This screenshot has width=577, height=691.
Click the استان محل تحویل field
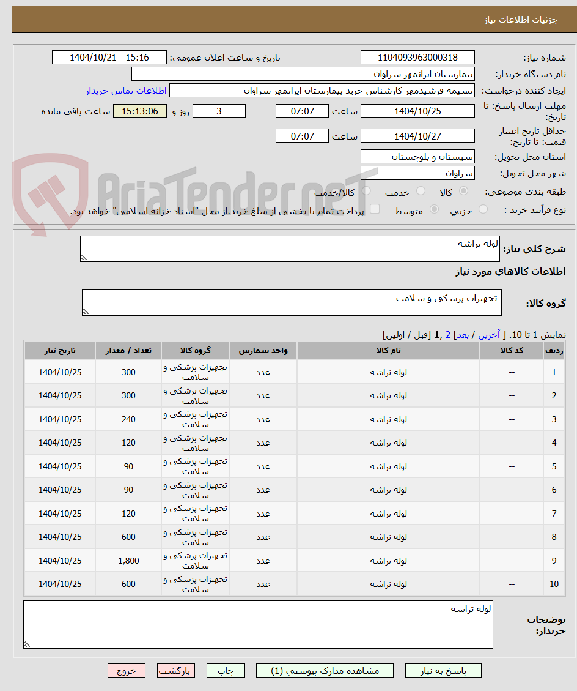click(x=417, y=157)
